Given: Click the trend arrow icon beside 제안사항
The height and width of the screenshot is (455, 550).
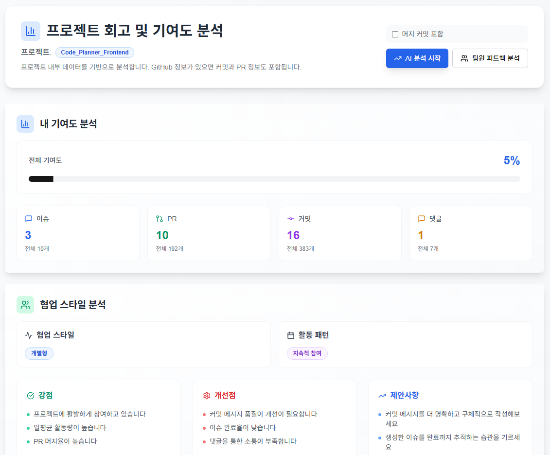Looking at the screenshot, I should tap(382, 396).
